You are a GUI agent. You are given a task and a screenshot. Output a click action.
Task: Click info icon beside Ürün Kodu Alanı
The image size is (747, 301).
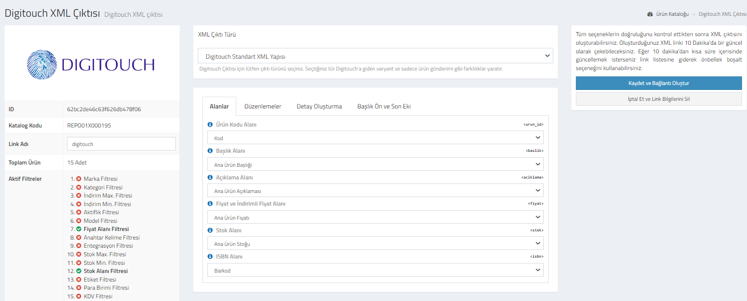point(210,125)
